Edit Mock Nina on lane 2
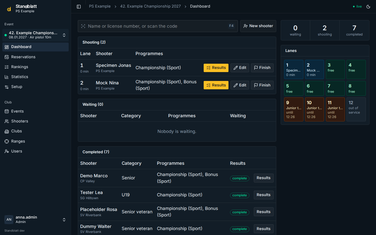This screenshot has width=376, height=235. (240, 85)
